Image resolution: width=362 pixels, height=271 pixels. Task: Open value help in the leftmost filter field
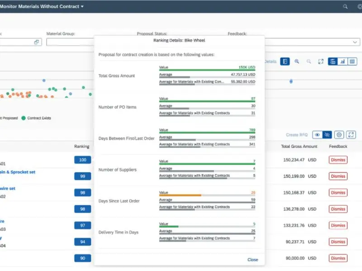[37, 42]
